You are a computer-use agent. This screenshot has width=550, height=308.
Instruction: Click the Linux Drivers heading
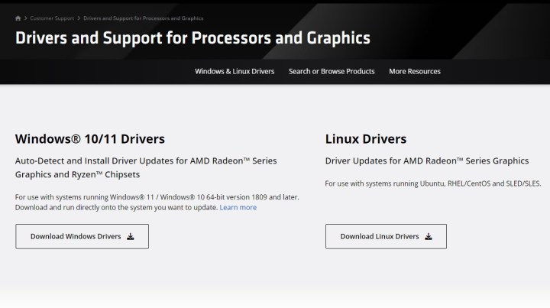pyautogui.click(x=366, y=139)
